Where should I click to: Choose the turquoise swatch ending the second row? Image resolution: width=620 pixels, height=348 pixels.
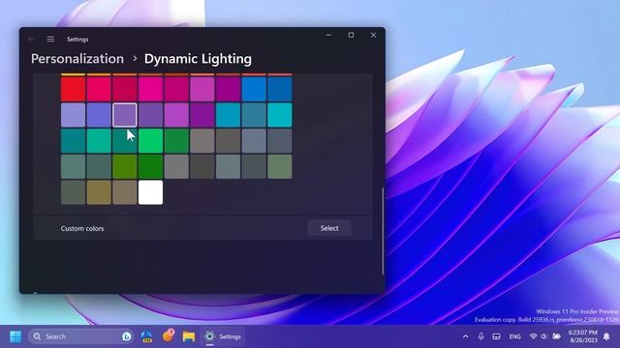pyautogui.click(x=280, y=115)
